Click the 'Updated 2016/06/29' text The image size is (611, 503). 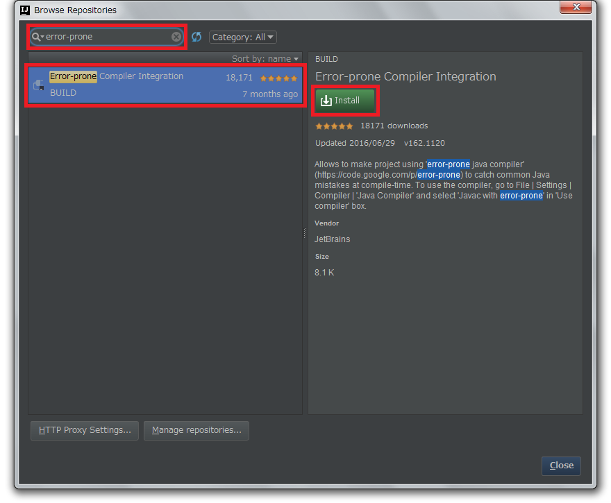pos(355,143)
